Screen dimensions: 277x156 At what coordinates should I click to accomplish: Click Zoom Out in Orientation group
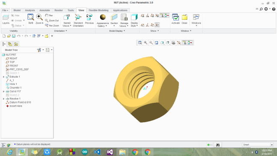(52, 21)
